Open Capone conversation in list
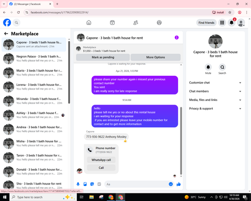Screen dimensions: 251x201 (34, 44)
